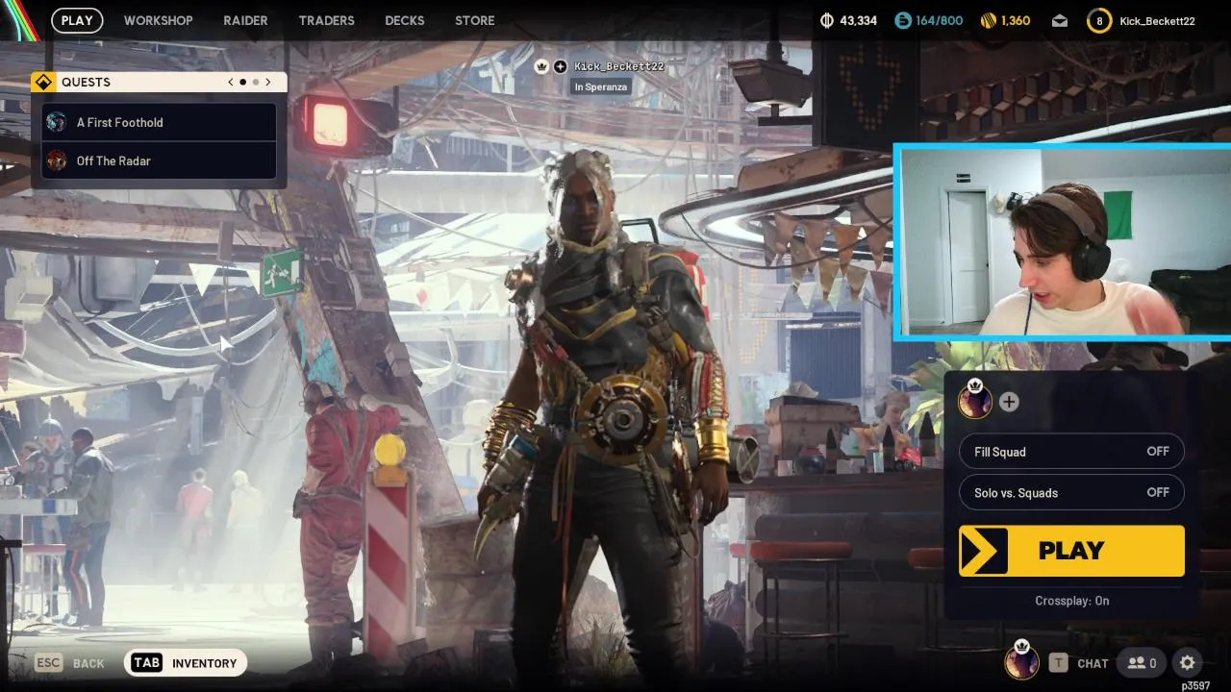Click the plus icon beside Kick_Beckett22 nameplate
The image size is (1231, 692).
click(x=561, y=66)
